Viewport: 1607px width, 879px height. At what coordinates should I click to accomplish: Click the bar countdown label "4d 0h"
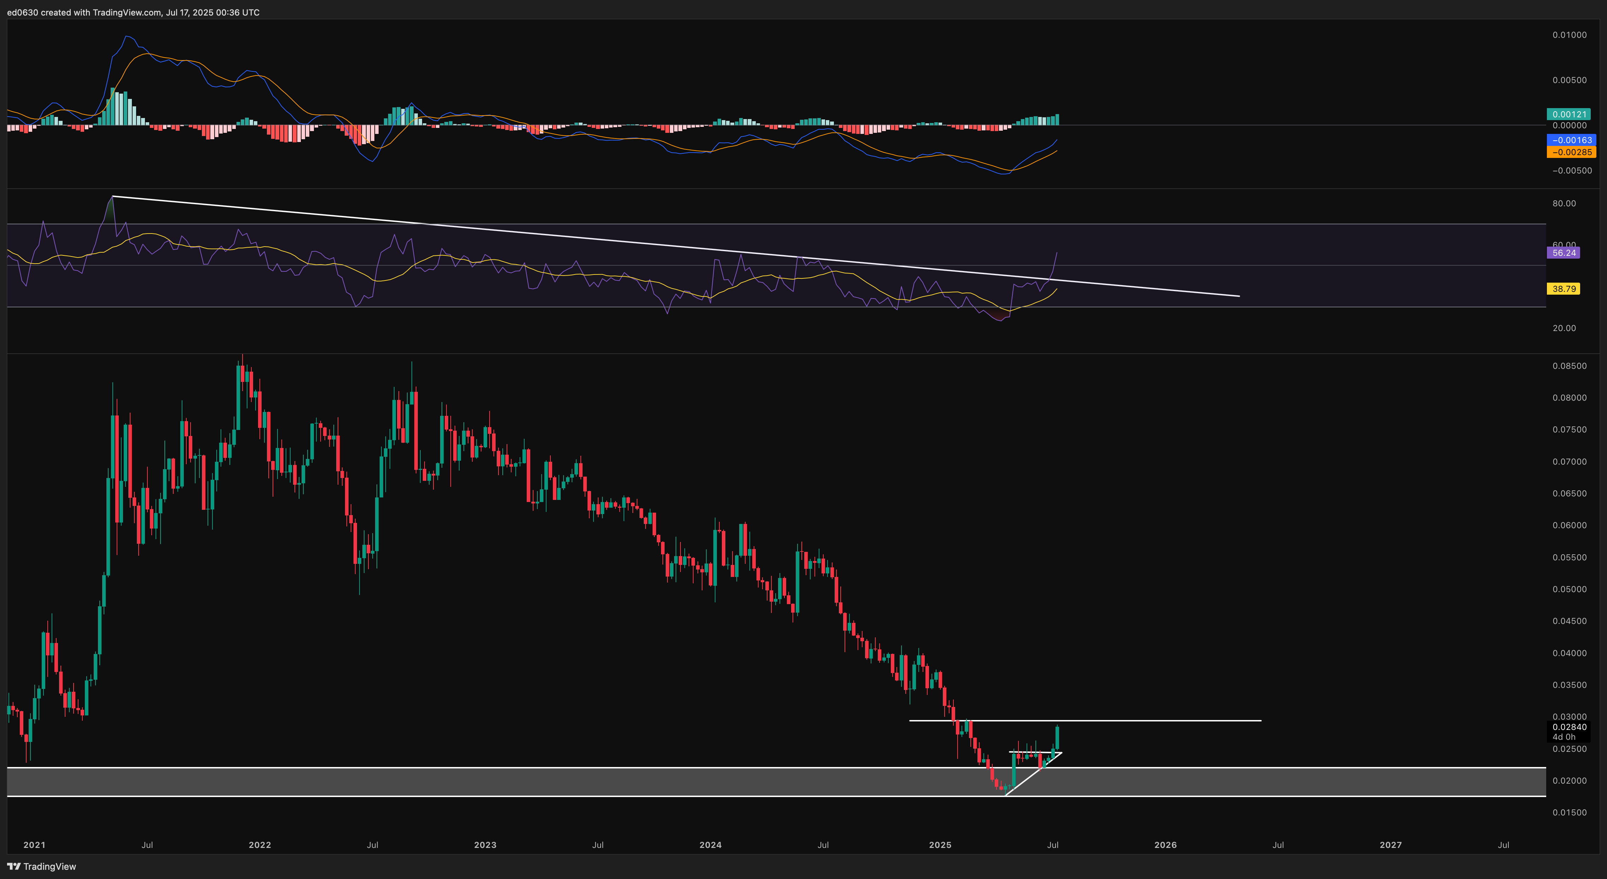(1565, 737)
